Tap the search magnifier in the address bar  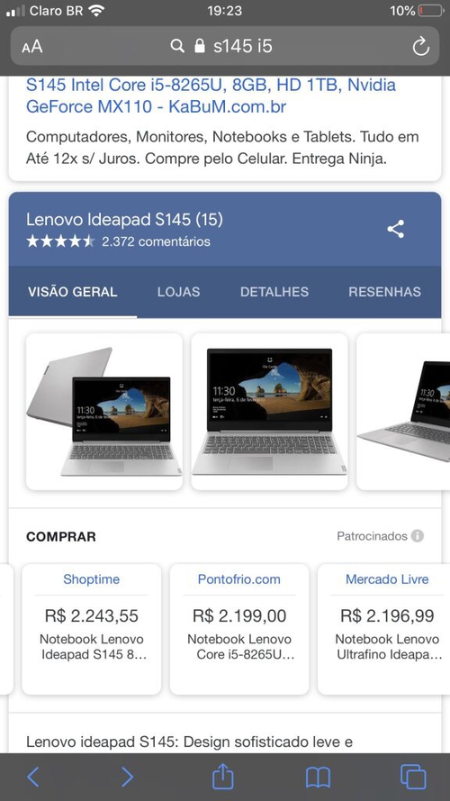pos(177,47)
